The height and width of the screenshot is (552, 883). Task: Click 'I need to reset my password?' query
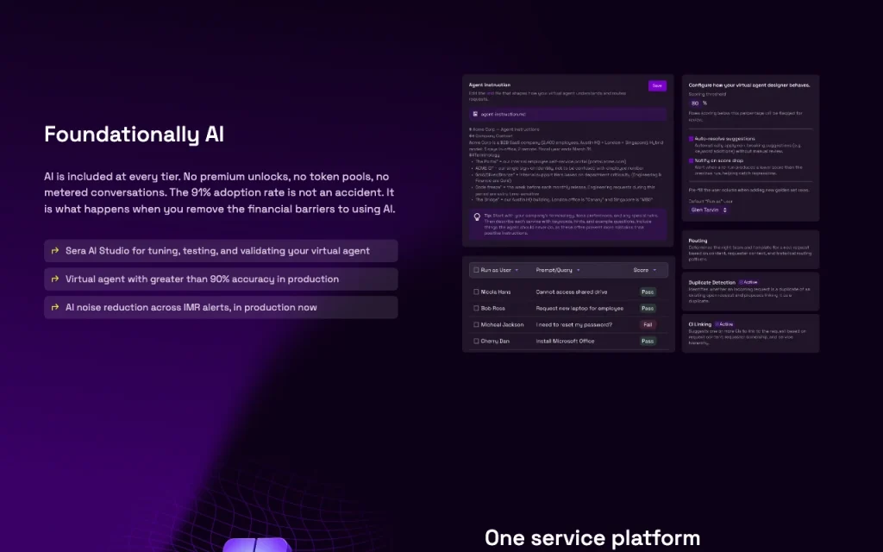click(573, 324)
